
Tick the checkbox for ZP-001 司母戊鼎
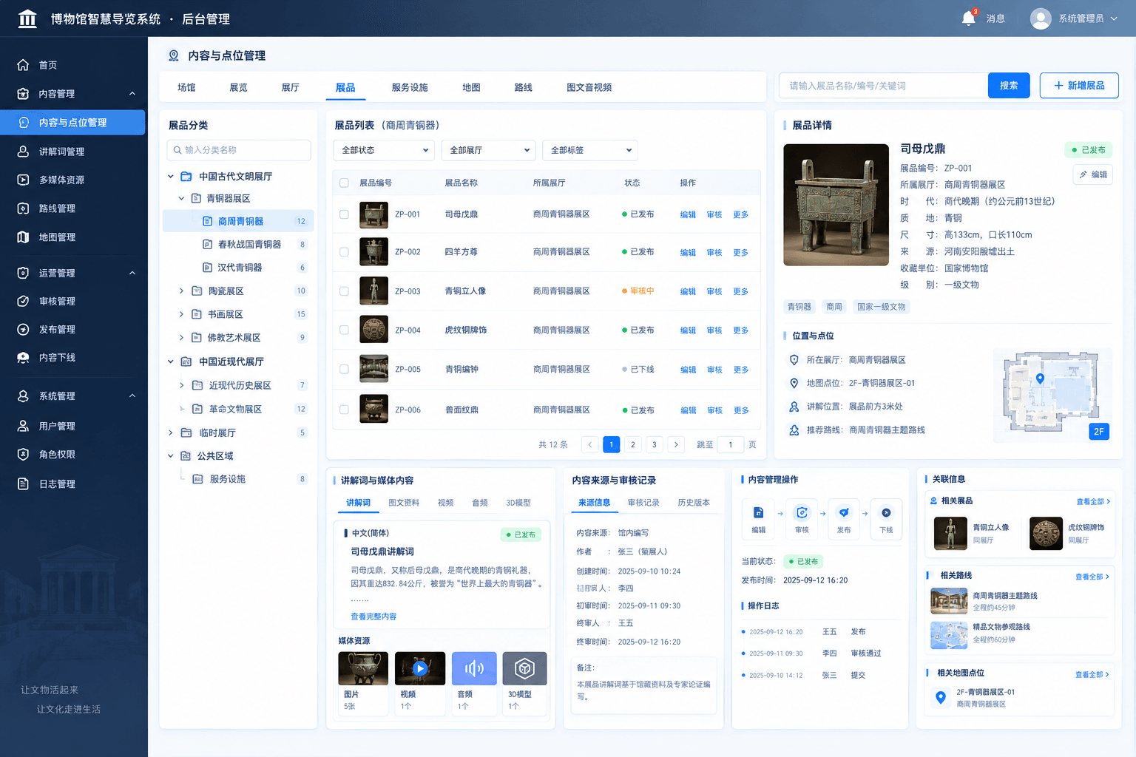[344, 214]
